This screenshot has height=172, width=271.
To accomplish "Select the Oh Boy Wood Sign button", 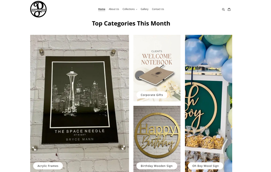I will click(206, 166).
